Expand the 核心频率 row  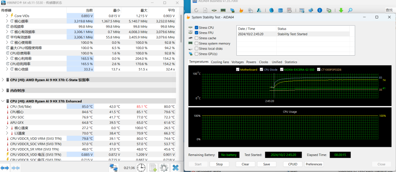(7, 21)
